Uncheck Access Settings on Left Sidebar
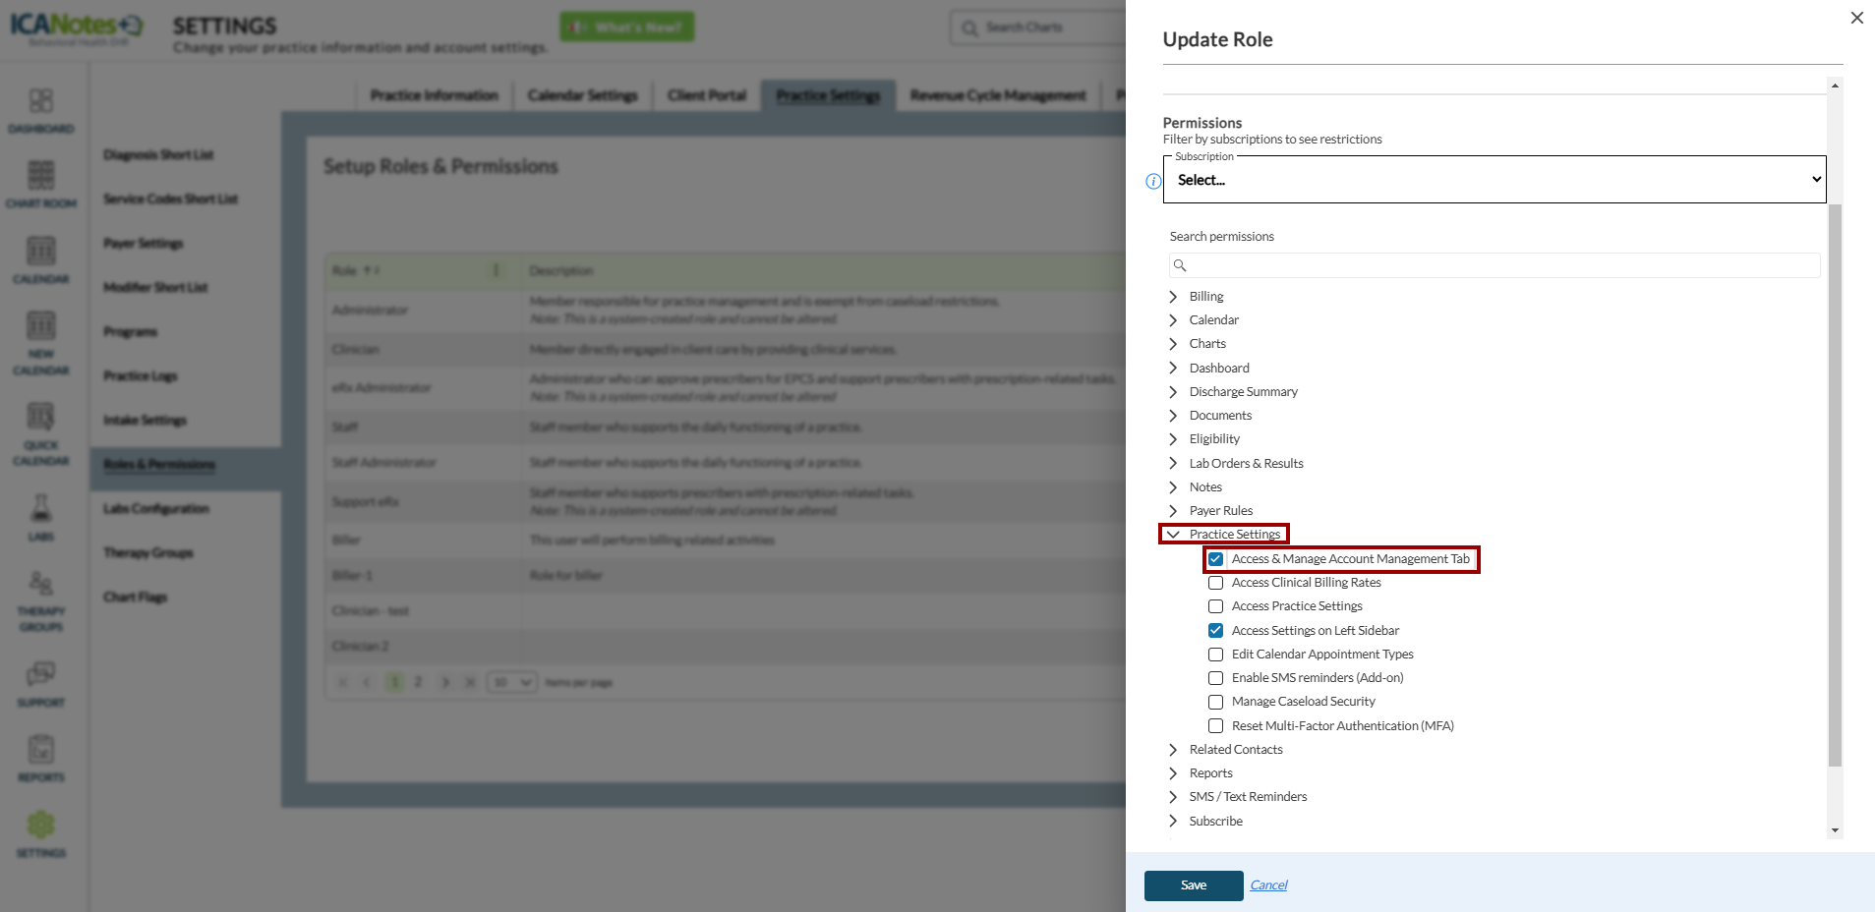The height and width of the screenshot is (912, 1875). coord(1215,631)
